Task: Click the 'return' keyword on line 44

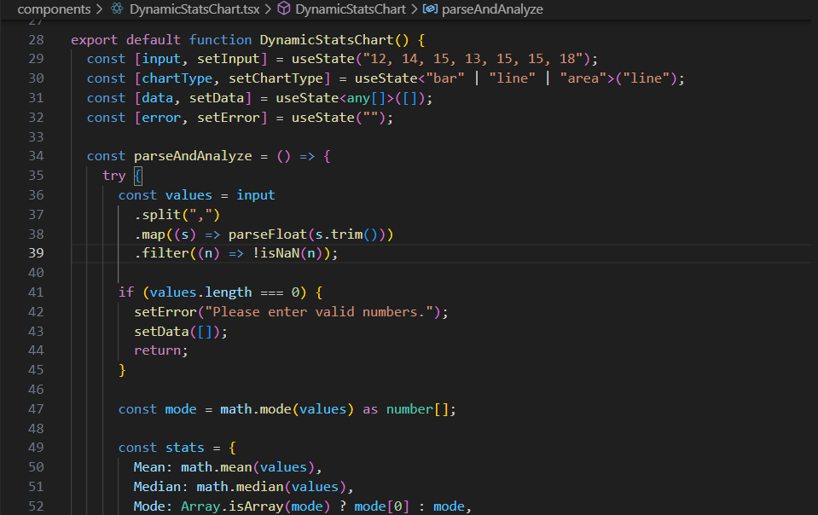Action: coord(158,350)
